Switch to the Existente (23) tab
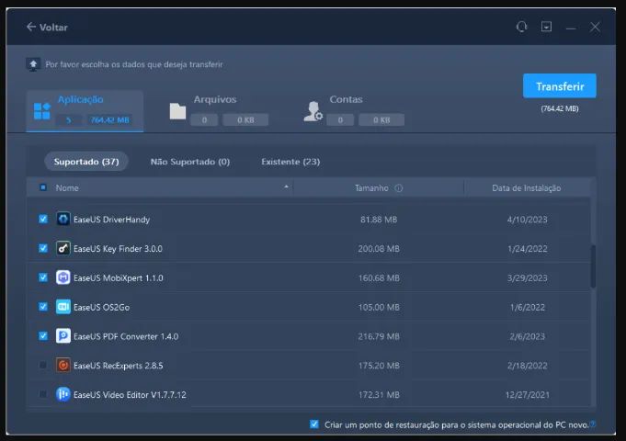 290,162
